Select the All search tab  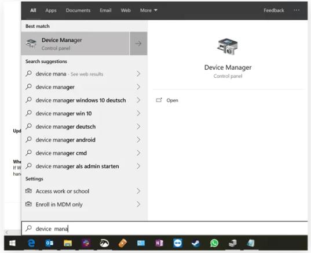33,10
